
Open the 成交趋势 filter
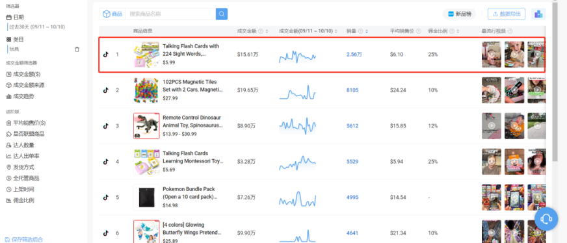21,96
